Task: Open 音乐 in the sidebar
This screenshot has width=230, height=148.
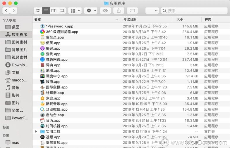Action: [16, 88]
